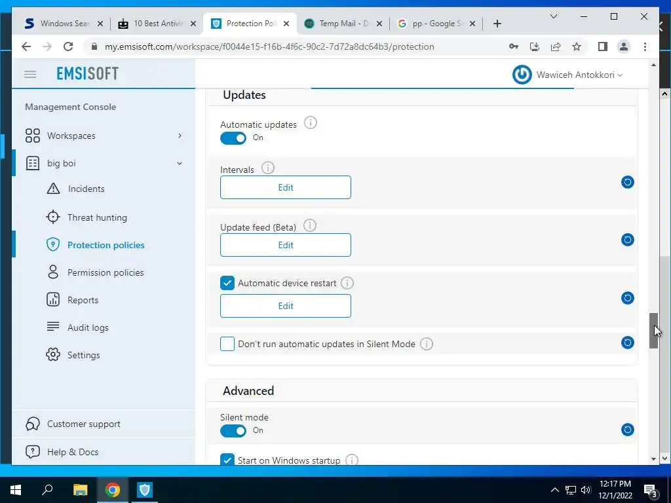This screenshot has height=503, width=671.
Task: Show hidden system tray icons
Action: [554, 490]
